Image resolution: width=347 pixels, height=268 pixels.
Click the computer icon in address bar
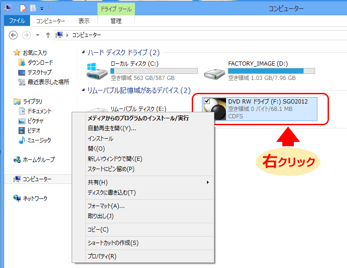[59, 35]
